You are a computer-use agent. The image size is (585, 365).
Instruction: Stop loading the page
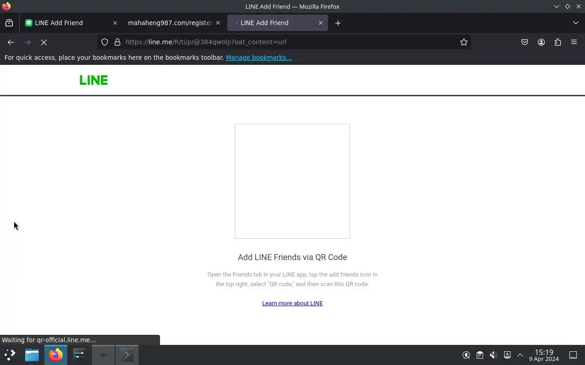tap(44, 42)
